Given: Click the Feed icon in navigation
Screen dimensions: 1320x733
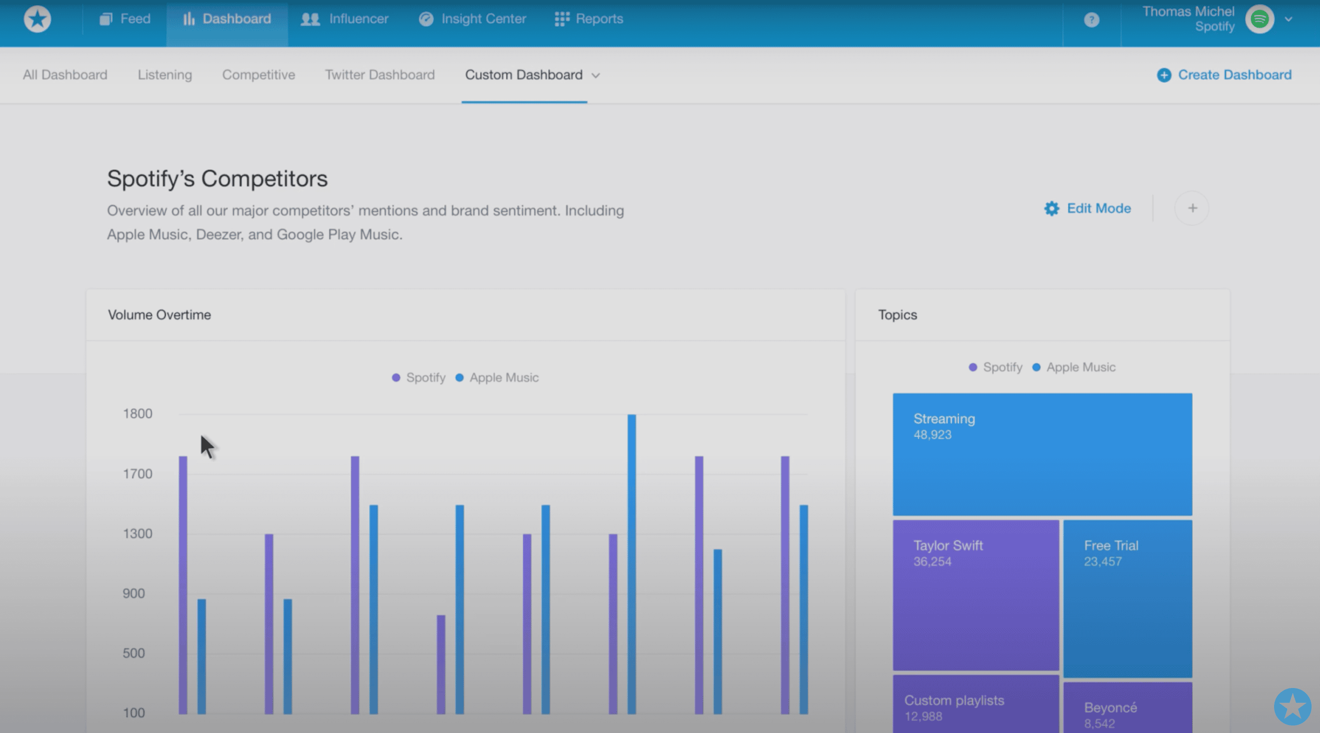Looking at the screenshot, I should click(x=106, y=19).
